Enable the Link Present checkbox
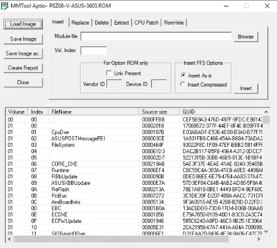 109,73
